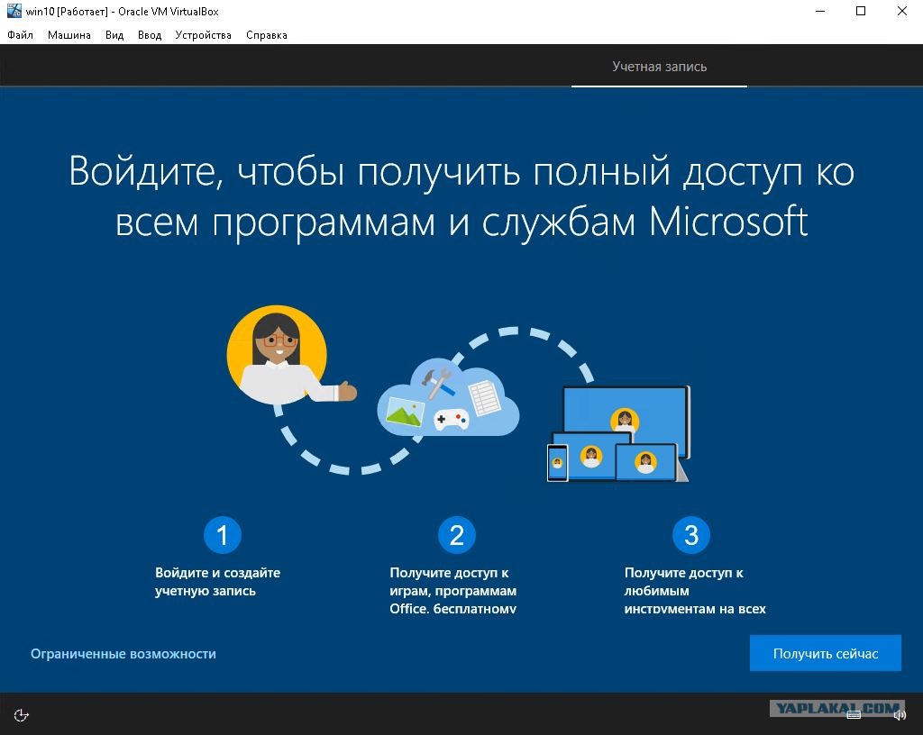Open the Вид menu
This screenshot has width=923, height=735.
(114, 35)
